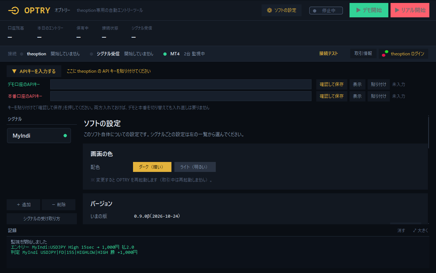This screenshot has height=273, width=436.
Task: Click the log line 監視を開始しました
Action: pos(29,242)
